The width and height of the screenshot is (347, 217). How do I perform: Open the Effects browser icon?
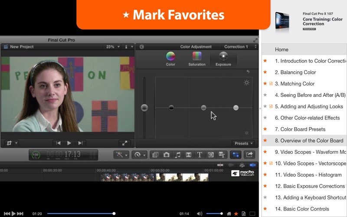(x=155, y=155)
